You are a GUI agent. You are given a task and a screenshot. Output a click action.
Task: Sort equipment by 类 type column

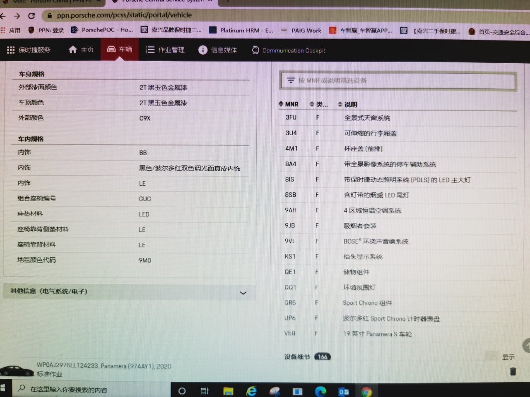pos(319,104)
